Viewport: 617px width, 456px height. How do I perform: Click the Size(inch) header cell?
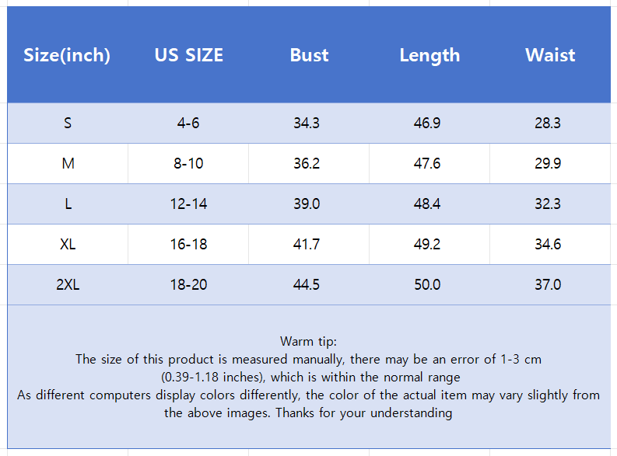(x=67, y=55)
